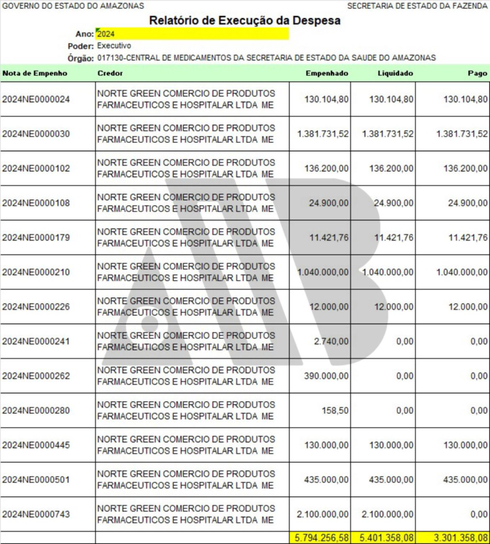
Task: Click total Pago 3.301.358,08
Action: coord(460,538)
